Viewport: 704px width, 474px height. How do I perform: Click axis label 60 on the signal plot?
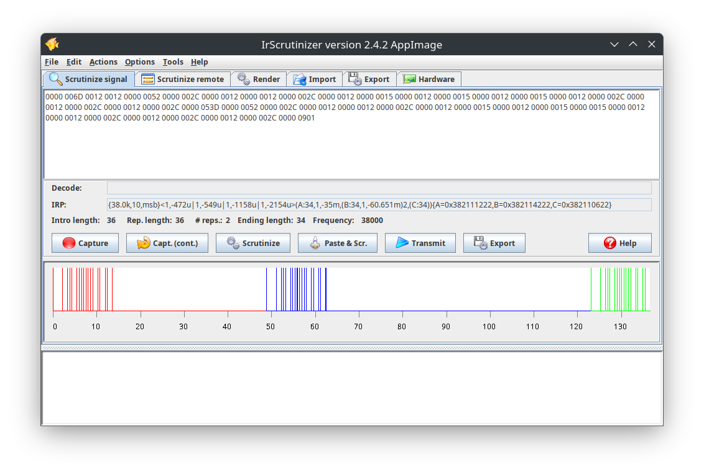[x=314, y=327]
